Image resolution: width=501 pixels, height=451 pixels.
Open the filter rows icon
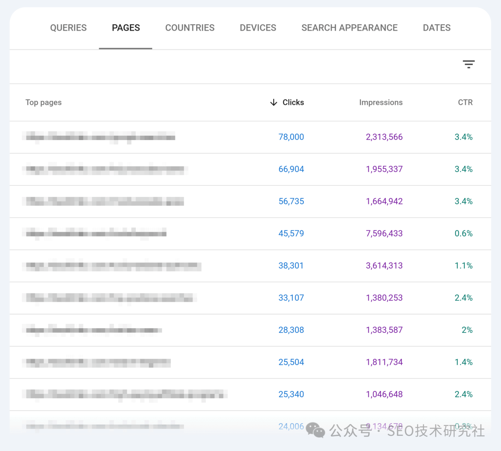469,64
